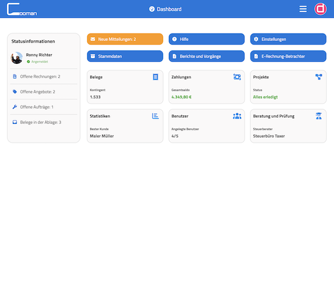
Task: Click the file icon on E-Rechnung-Betrachter
Action: pos(256,56)
